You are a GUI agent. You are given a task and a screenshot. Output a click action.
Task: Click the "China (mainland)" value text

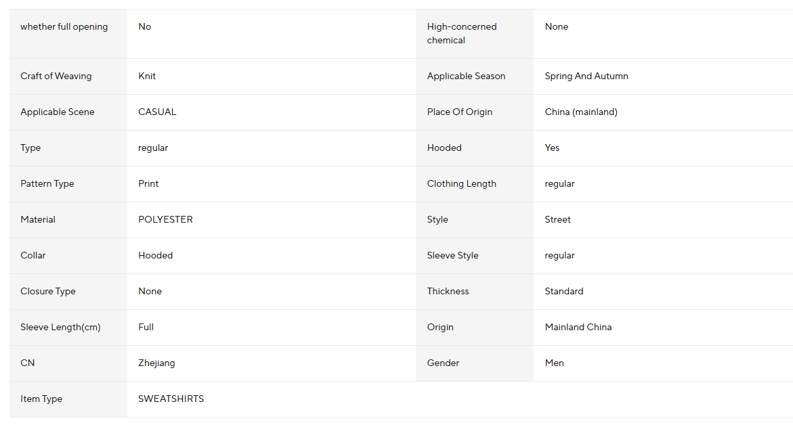coord(581,112)
